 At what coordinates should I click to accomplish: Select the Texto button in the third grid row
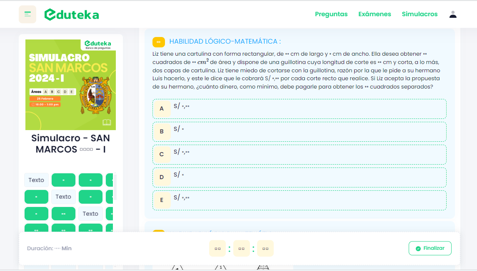pyautogui.click(x=90, y=214)
